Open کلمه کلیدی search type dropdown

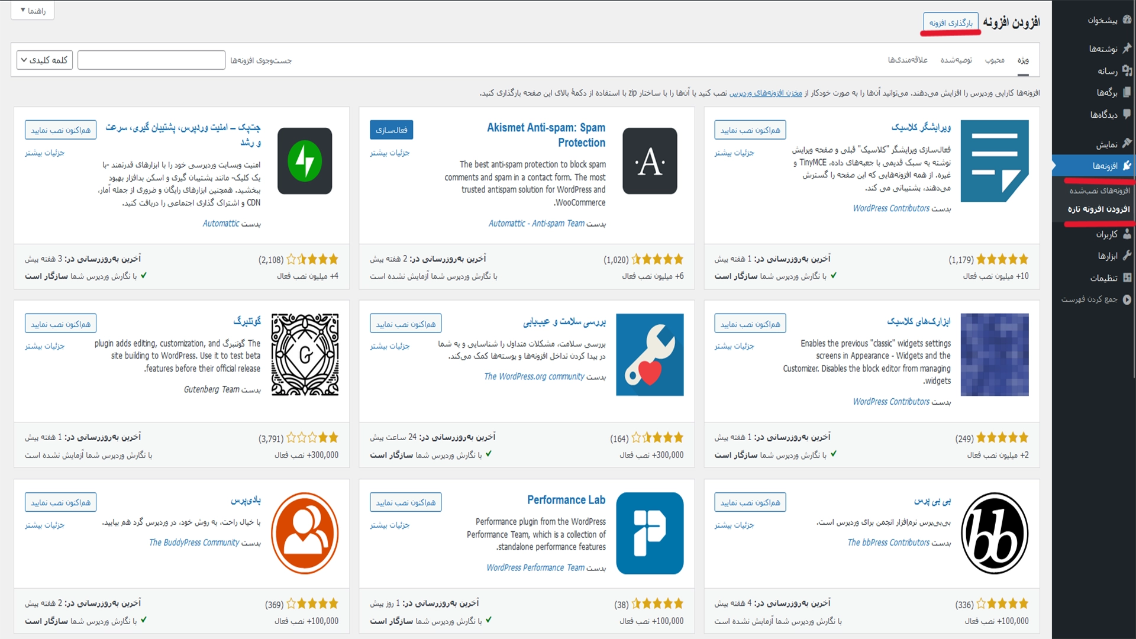coord(44,60)
